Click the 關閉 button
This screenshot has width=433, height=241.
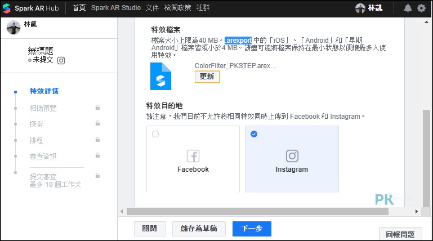pyautogui.click(x=150, y=229)
